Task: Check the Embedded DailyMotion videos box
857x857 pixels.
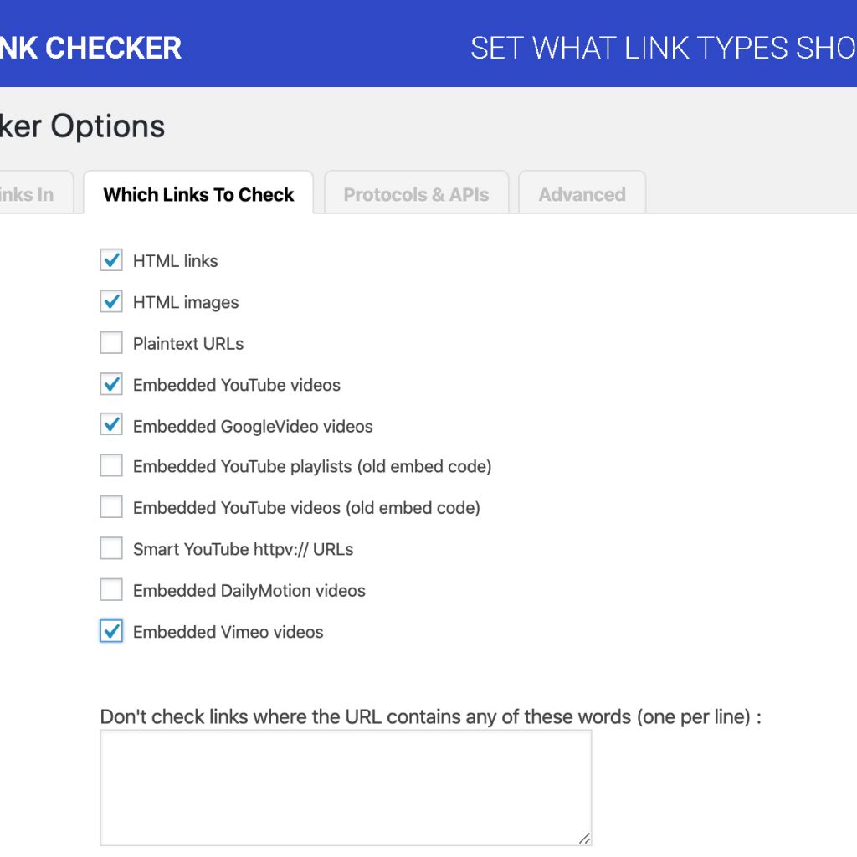Action: point(111,590)
